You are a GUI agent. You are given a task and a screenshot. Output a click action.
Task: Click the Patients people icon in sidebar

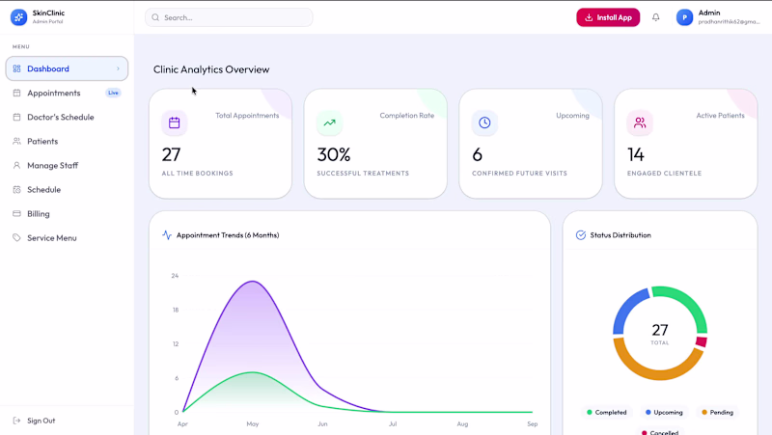tap(16, 141)
